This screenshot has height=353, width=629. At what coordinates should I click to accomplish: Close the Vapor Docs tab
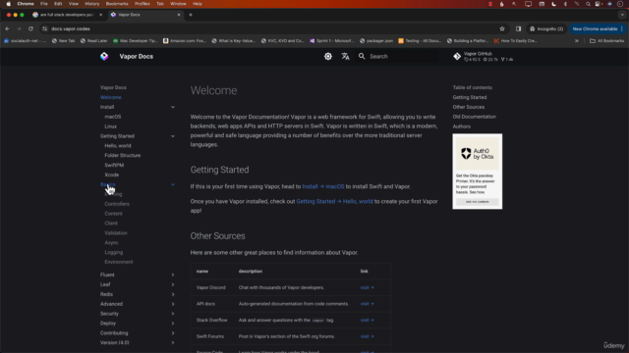click(179, 15)
